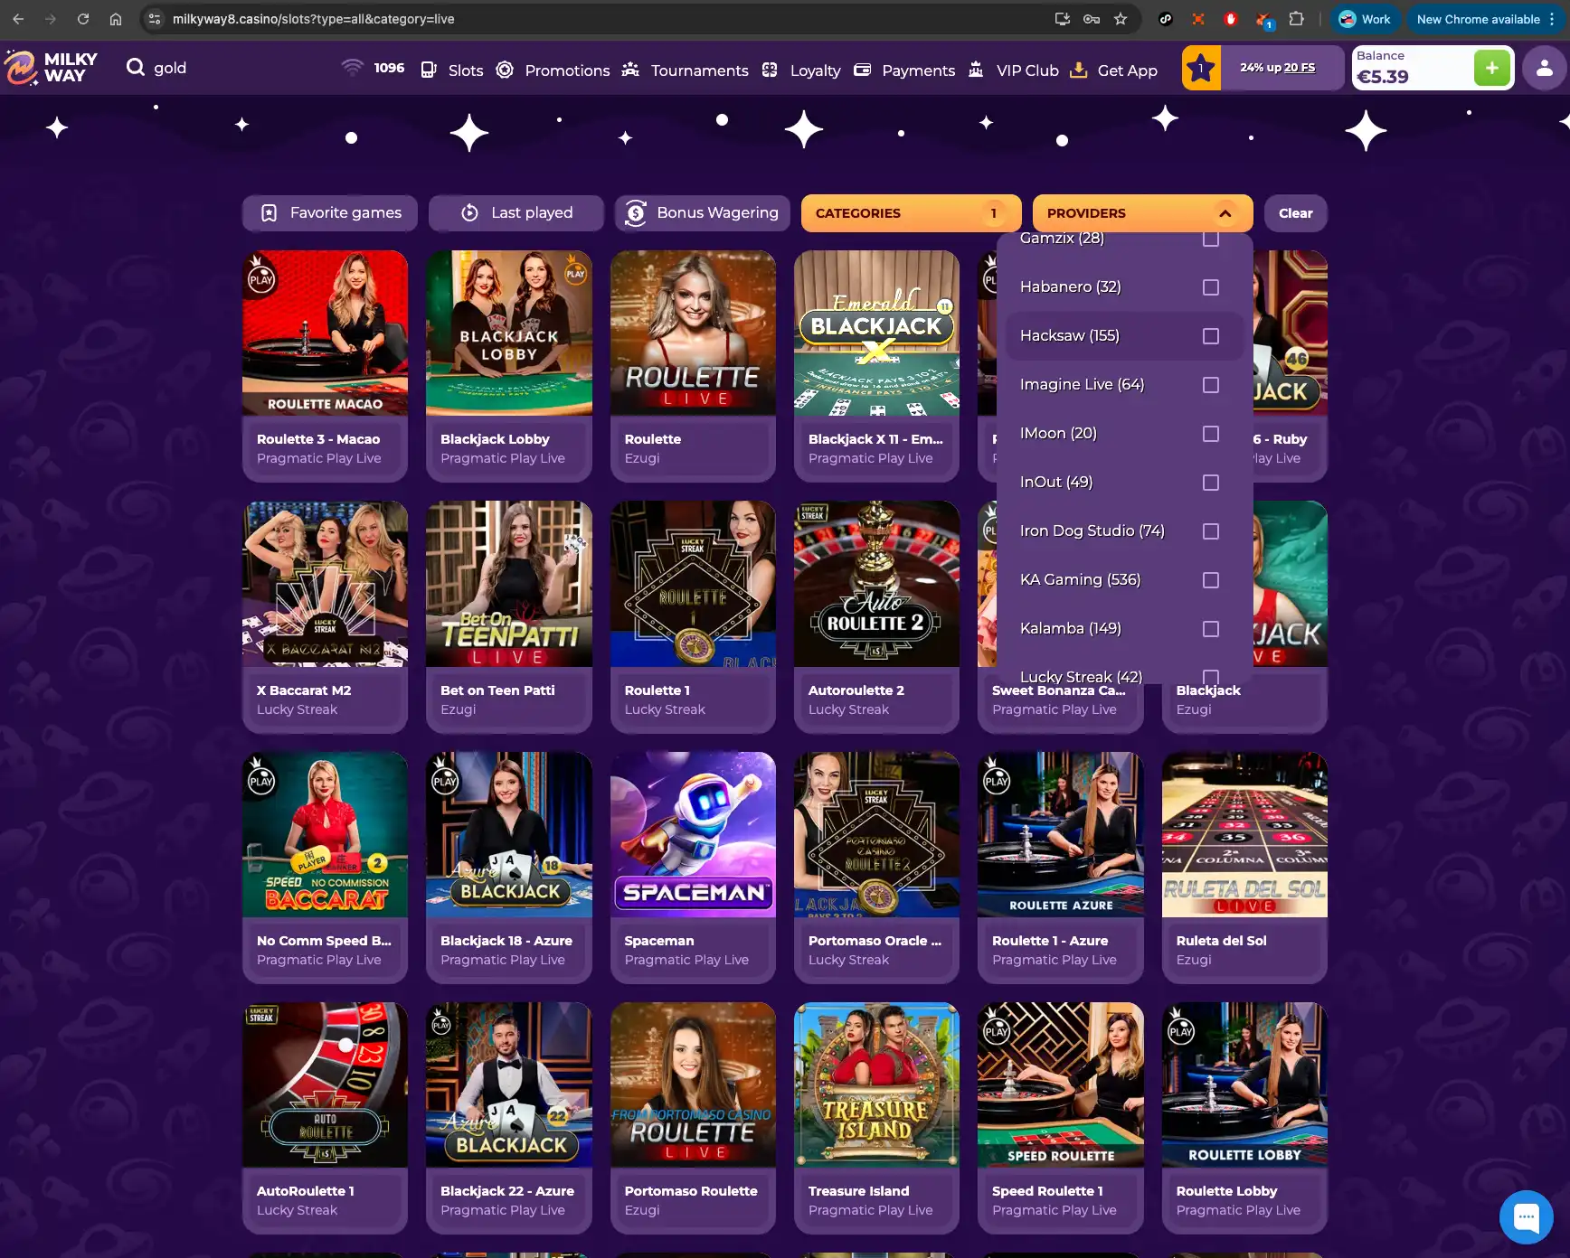The width and height of the screenshot is (1570, 1258).
Task: Open the 24% up 20 FS bonus link
Action: [1277, 68]
